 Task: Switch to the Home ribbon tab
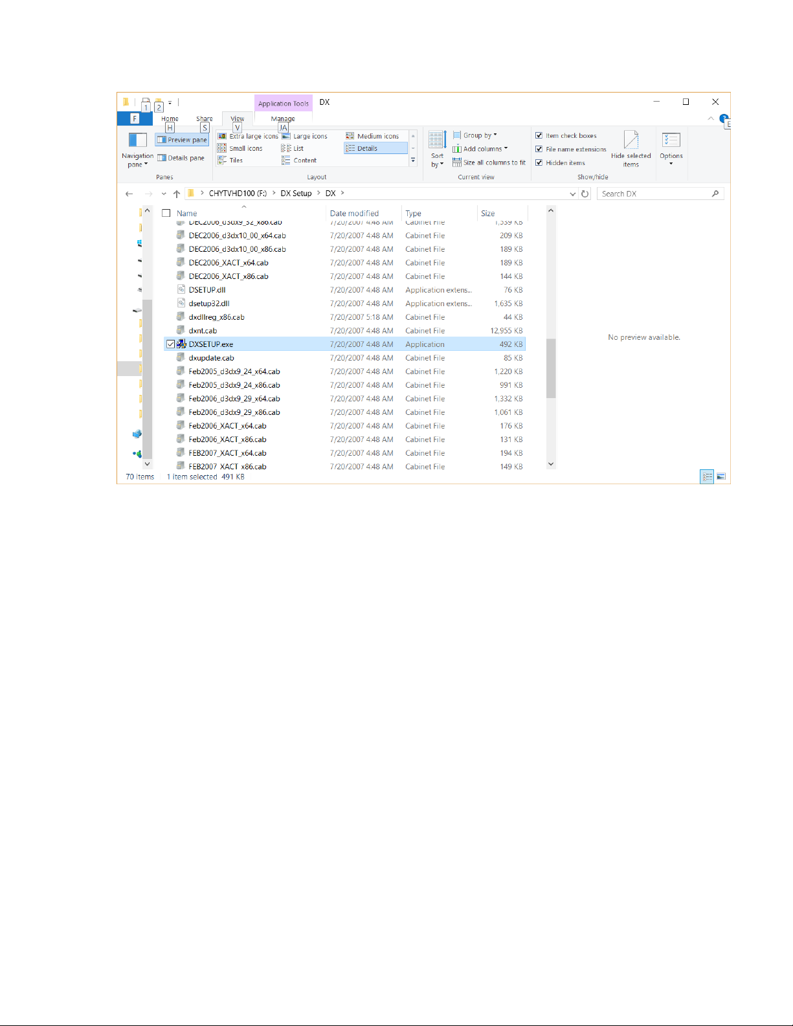pyautogui.click(x=170, y=118)
